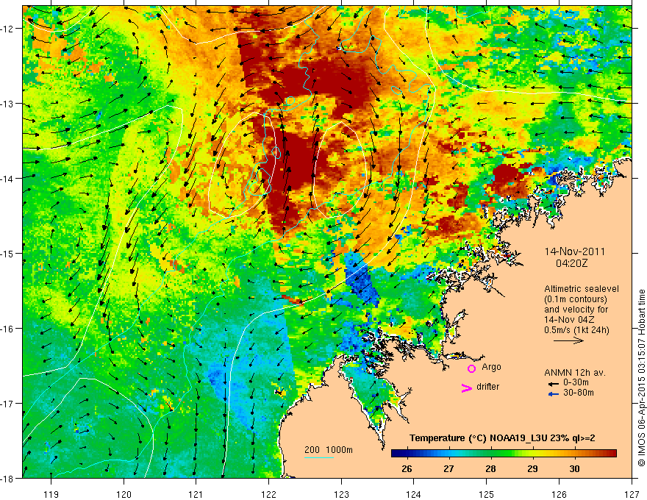Click the 'Argo' legend label

[x=491, y=367]
